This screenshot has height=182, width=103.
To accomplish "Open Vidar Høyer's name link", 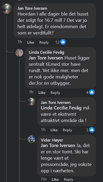I will (x=52, y=140).
